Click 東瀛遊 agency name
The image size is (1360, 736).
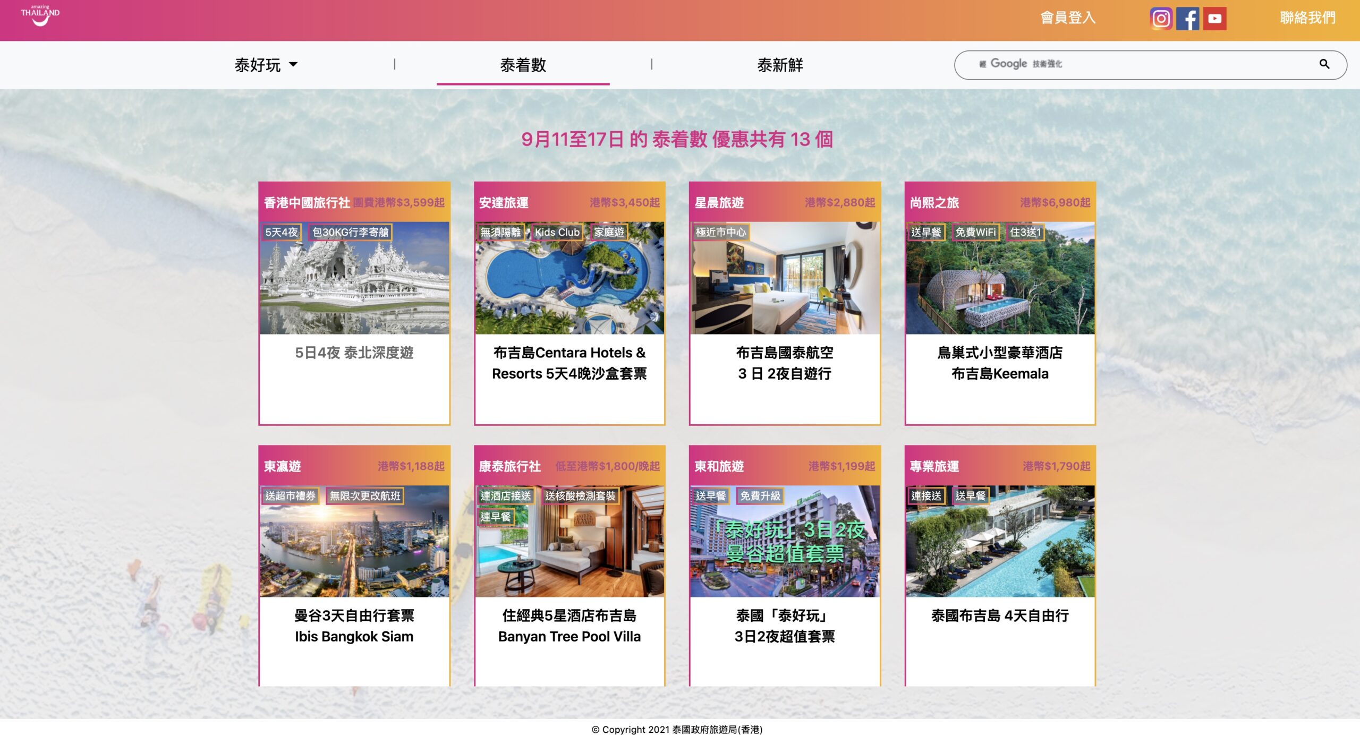[x=283, y=466]
